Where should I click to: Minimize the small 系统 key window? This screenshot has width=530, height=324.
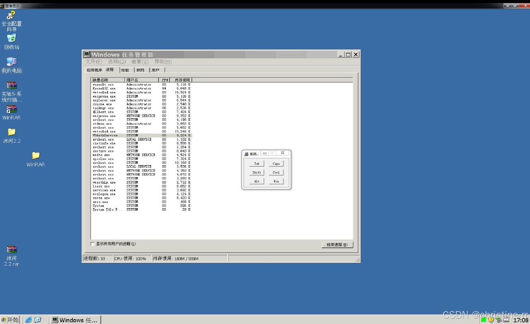click(265, 153)
